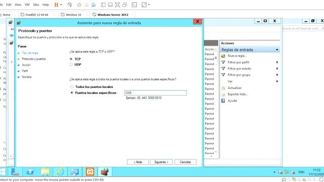Click the send Ctrl+Alt+Del toolbar icon
The height and width of the screenshot is (182, 324).
coord(70,5)
